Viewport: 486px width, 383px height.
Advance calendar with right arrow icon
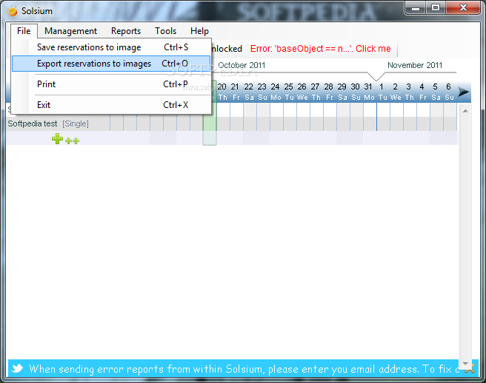463,92
